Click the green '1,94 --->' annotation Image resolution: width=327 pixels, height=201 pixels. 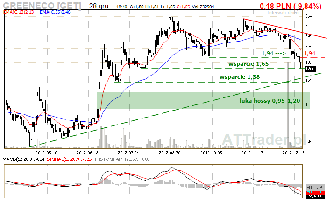[x=274, y=53]
